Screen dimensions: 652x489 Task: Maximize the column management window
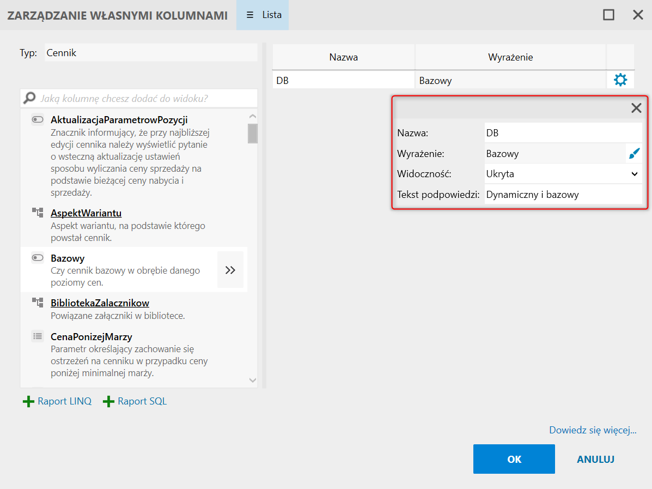(x=609, y=15)
